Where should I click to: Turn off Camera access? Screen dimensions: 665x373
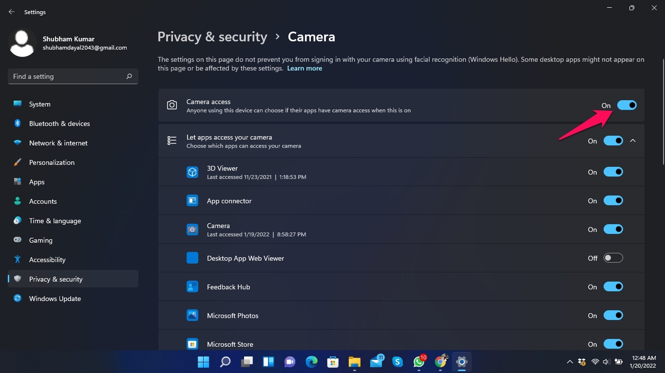627,105
